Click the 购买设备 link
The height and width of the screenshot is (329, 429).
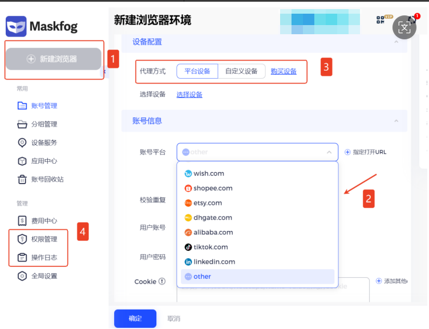click(x=284, y=71)
